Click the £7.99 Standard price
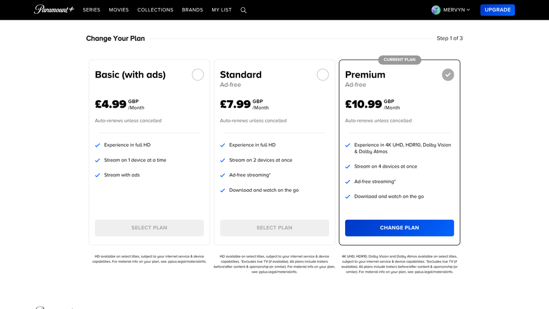The image size is (549, 309). point(235,104)
